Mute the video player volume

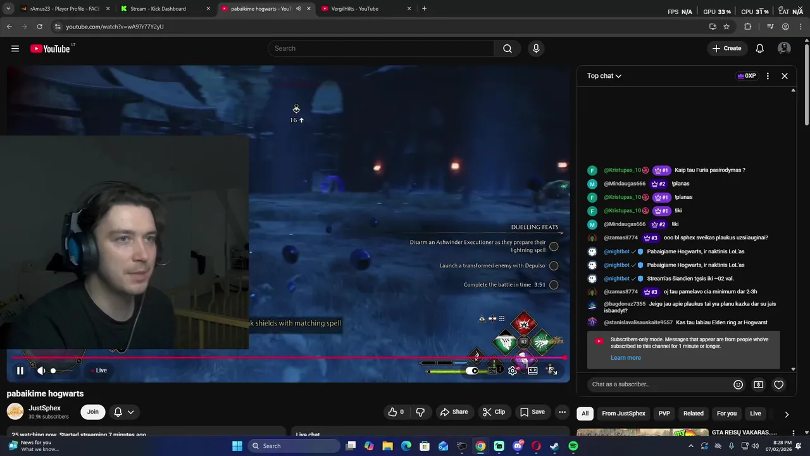41,370
